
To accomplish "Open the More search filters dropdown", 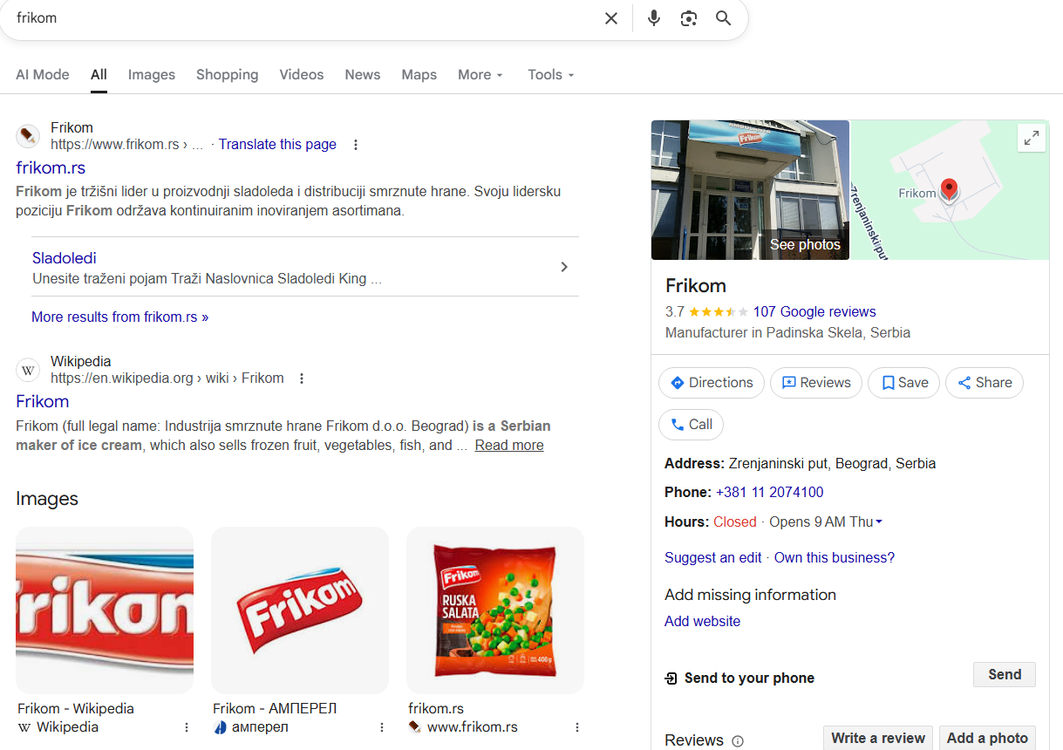I will (x=480, y=75).
